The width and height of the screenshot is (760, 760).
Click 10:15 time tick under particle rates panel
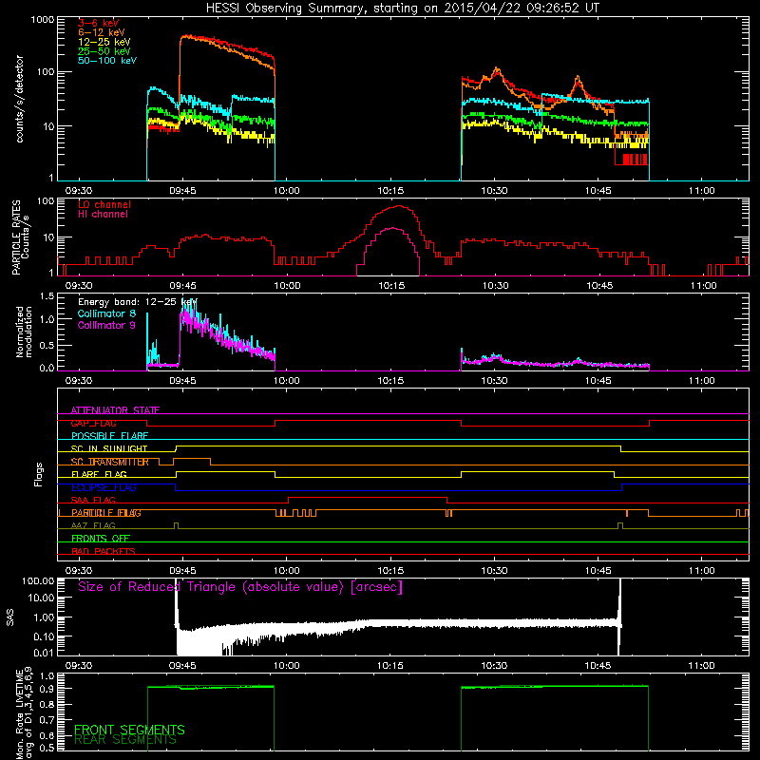(x=390, y=286)
